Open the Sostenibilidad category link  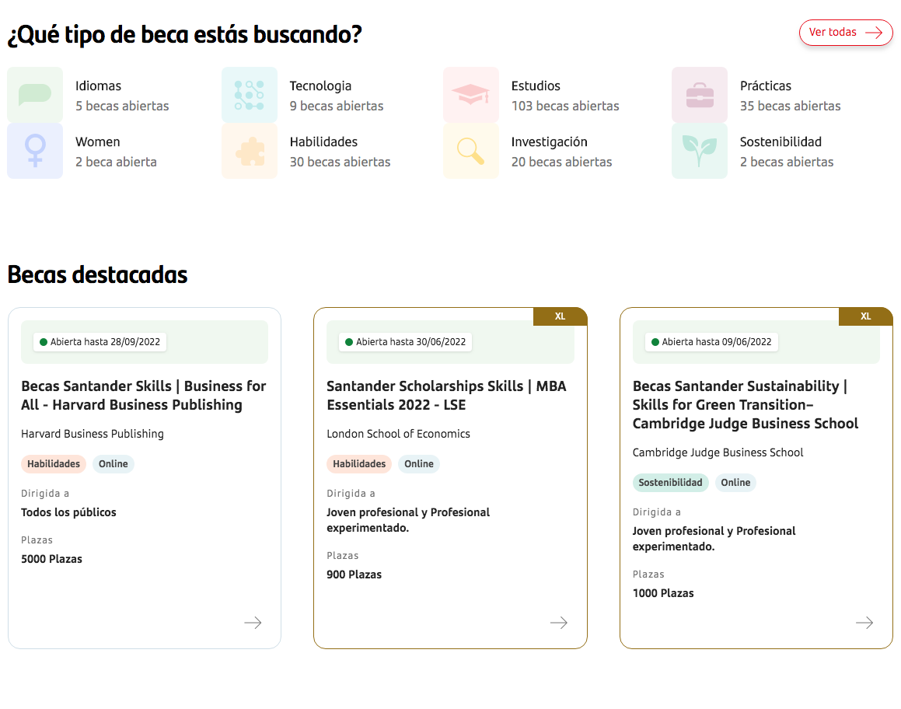click(x=781, y=141)
